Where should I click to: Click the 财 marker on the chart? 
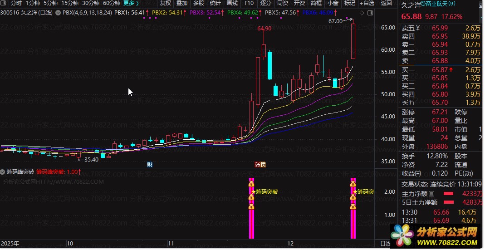pos(150,165)
